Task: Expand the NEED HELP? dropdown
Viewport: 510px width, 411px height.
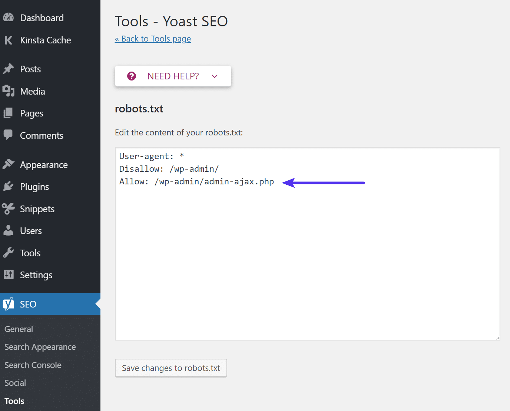Action: click(214, 76)
